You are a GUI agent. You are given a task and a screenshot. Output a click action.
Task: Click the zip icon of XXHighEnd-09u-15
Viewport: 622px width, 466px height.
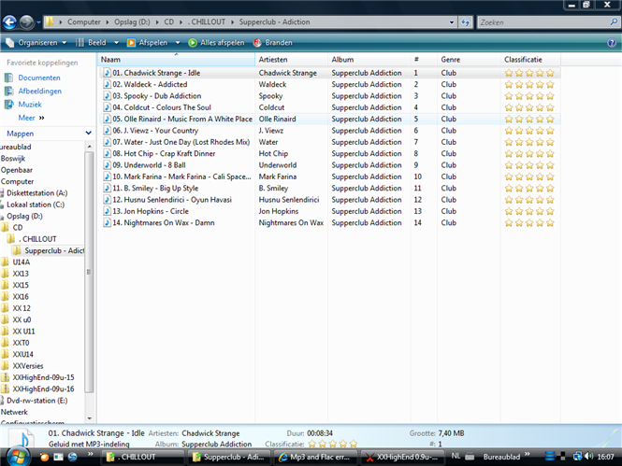(x=5, y=377)
